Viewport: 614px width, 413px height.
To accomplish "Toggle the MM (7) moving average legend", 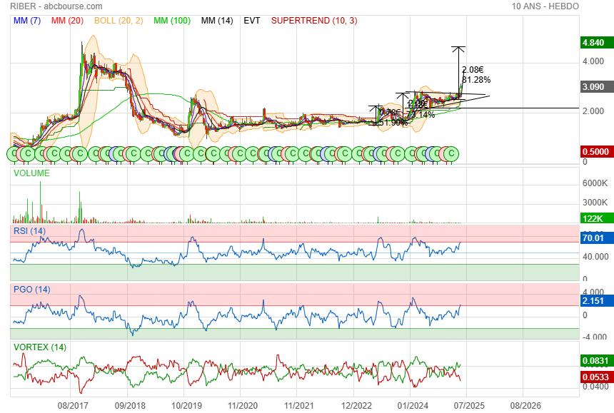I will point(28,21).
